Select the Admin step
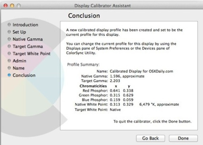Viewport: 203px width, 145px height. (x=19, y=61)
